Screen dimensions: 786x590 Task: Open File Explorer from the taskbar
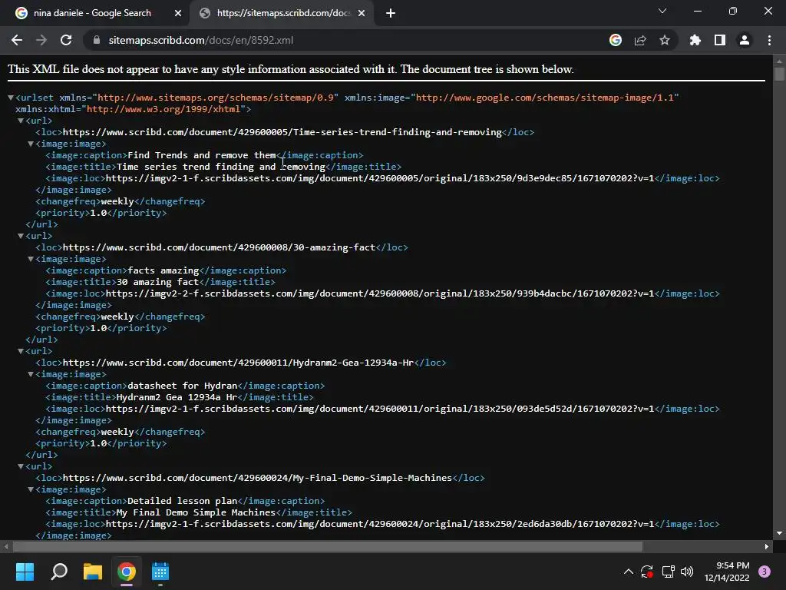93,572
